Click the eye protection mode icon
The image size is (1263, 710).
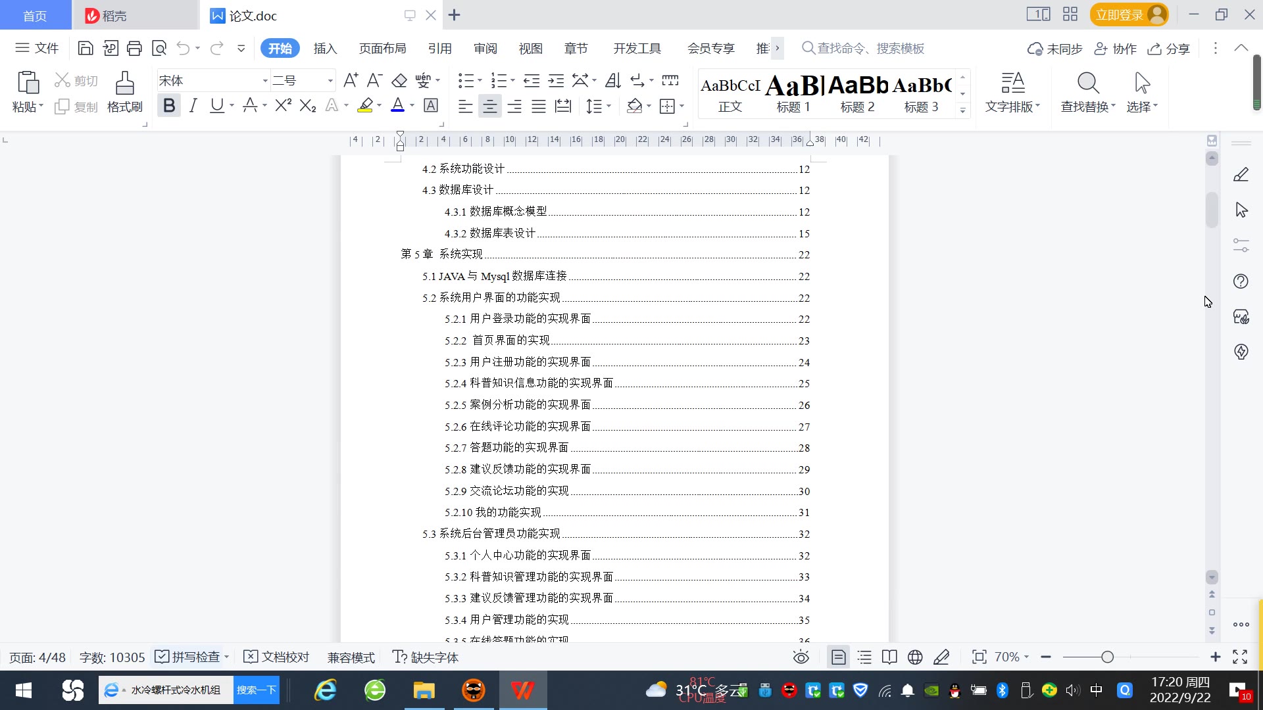[x=801, y=657]
